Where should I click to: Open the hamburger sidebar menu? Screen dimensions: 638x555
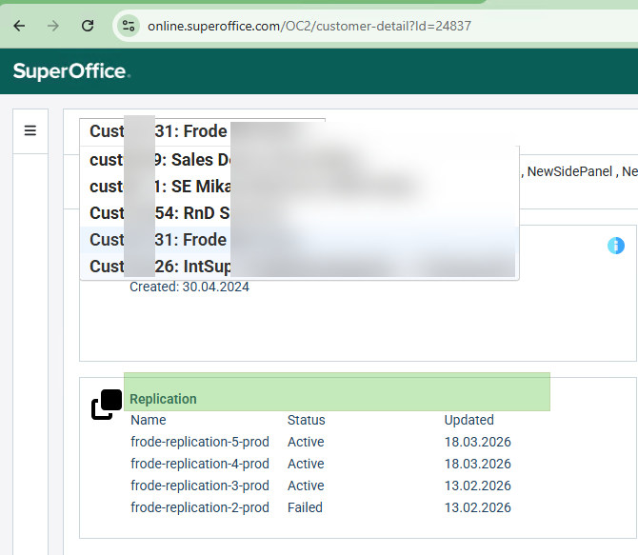click(x=30, y=130)
